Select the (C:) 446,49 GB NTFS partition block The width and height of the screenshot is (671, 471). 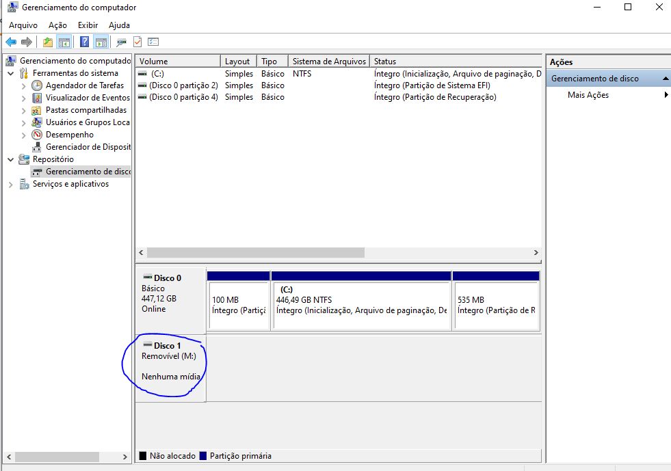tap(361, 300)
